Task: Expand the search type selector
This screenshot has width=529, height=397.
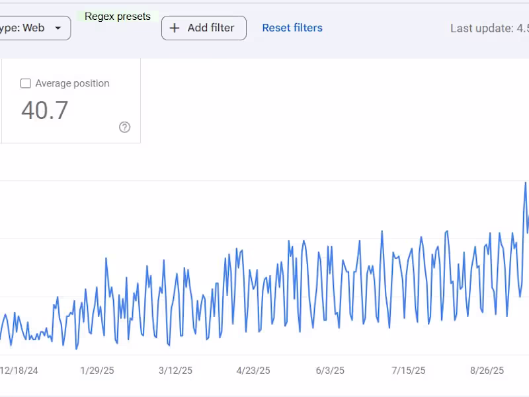Action: point(33,28)
